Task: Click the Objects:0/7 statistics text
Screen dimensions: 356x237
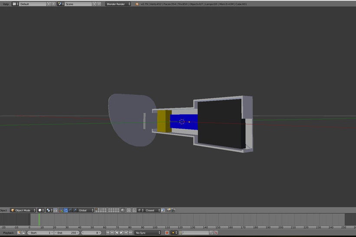Action: 196,4
